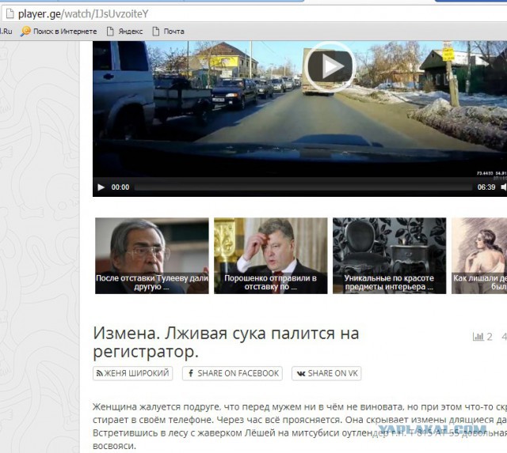Start playback with the small play button
This screenshot has height=453, width=507.
[101, 187]
